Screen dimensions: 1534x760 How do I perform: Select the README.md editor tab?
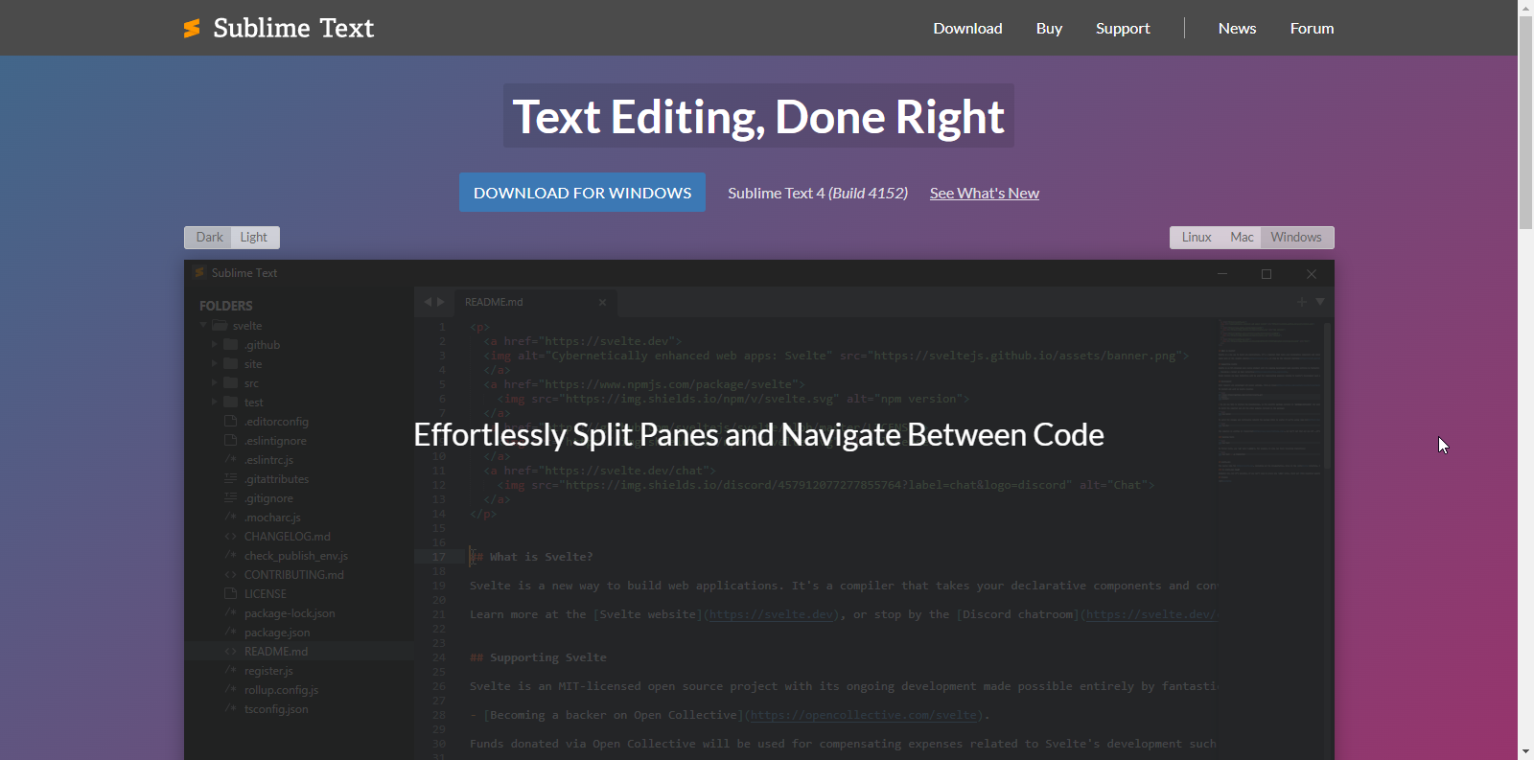(x=535, y=302)
